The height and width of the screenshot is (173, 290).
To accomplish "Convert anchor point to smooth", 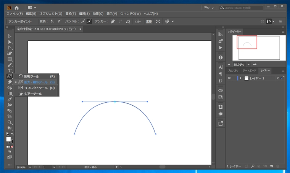I will click(60, 21).
